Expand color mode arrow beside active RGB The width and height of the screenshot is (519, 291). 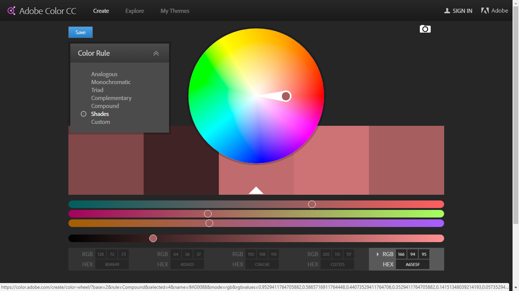378,254
